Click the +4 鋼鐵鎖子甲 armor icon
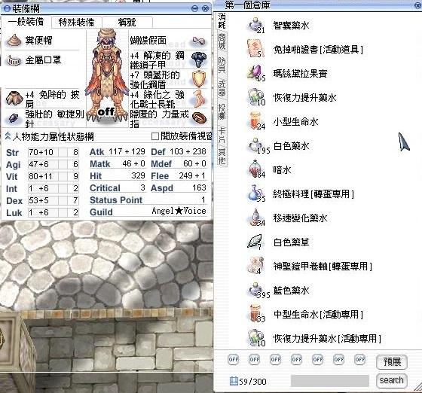Viewport: 422px width, 393px height. pyautogui.click(x=199, y=59)
